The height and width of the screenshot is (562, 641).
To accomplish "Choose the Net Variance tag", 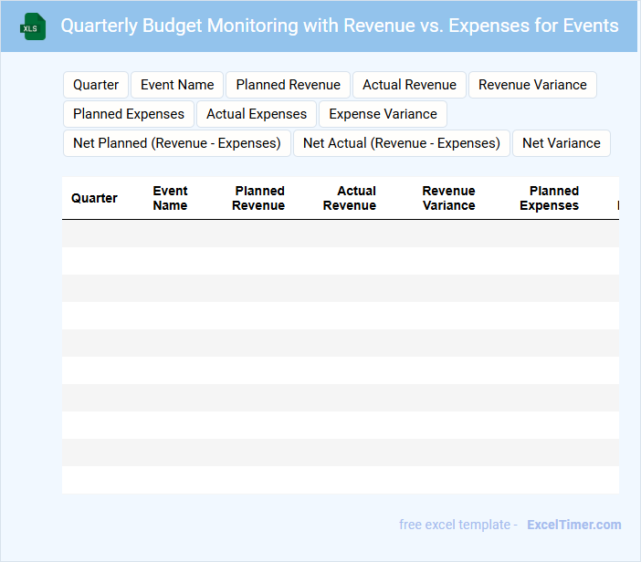I will click(562, 143).
